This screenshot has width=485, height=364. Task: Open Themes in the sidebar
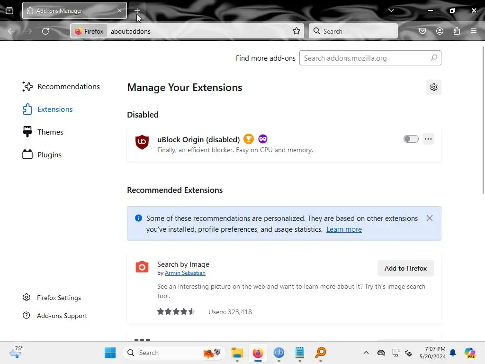[x=43, y=132]
